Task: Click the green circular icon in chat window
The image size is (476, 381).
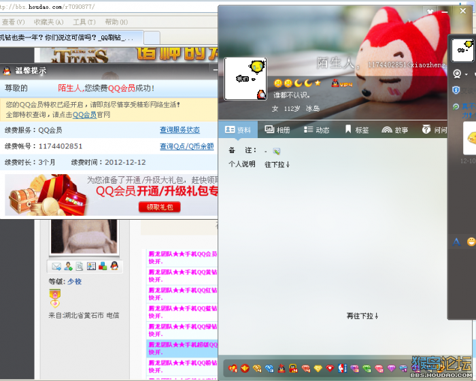Action: tap(456, 107)
